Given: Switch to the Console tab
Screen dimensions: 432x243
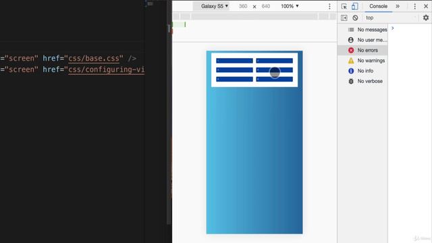Looking at the screenshot, I should pos(378,6).
